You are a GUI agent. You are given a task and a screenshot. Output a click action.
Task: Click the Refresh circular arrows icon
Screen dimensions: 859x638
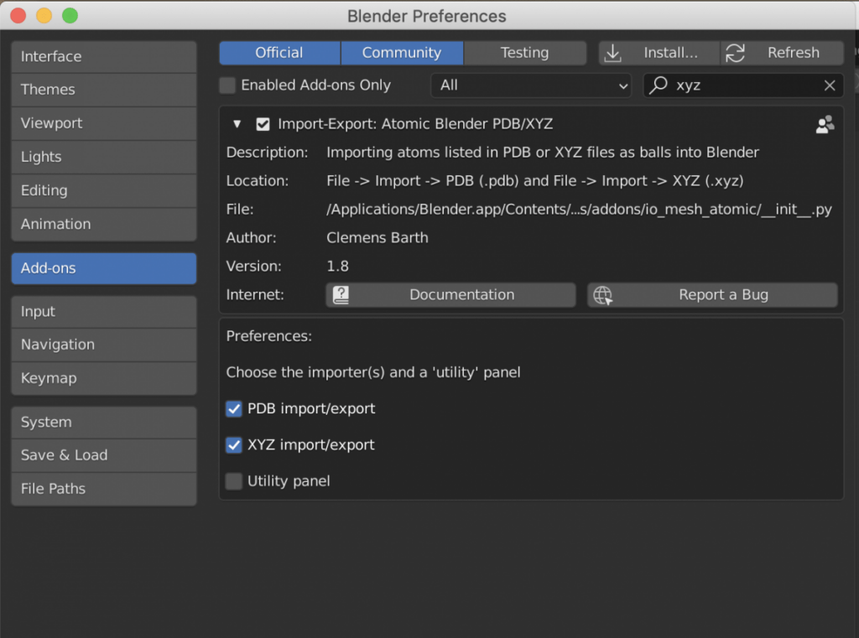735,53
